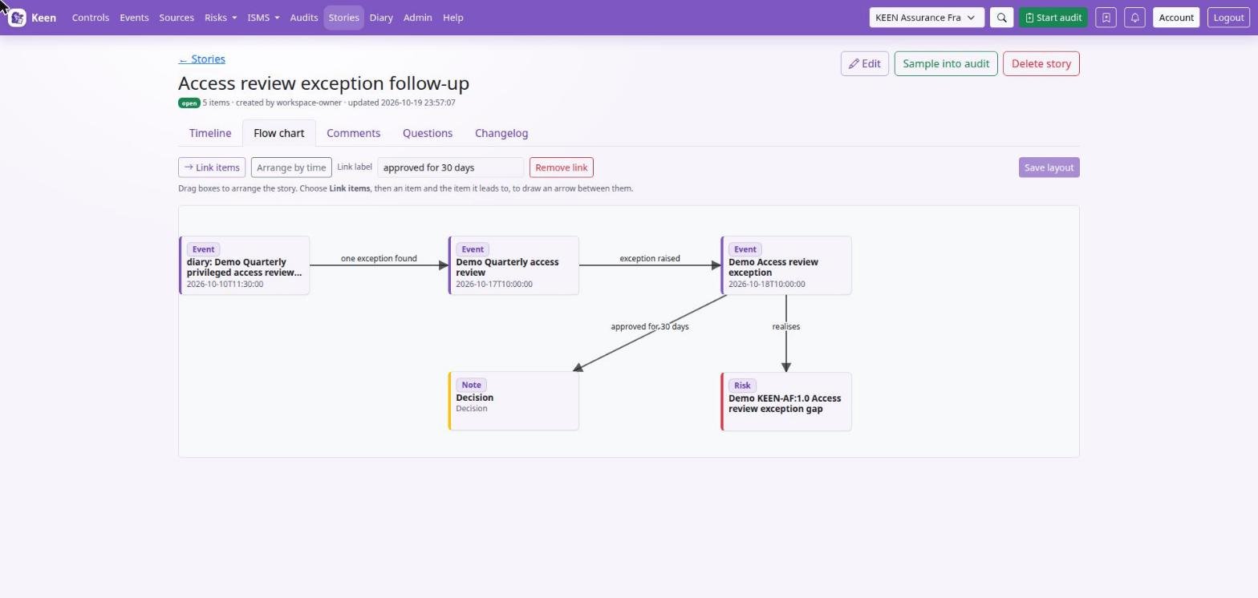The height and width of the screenshot is (598, 1258).
Task: Select the Decision note box
Action: [x=513, y=401]
